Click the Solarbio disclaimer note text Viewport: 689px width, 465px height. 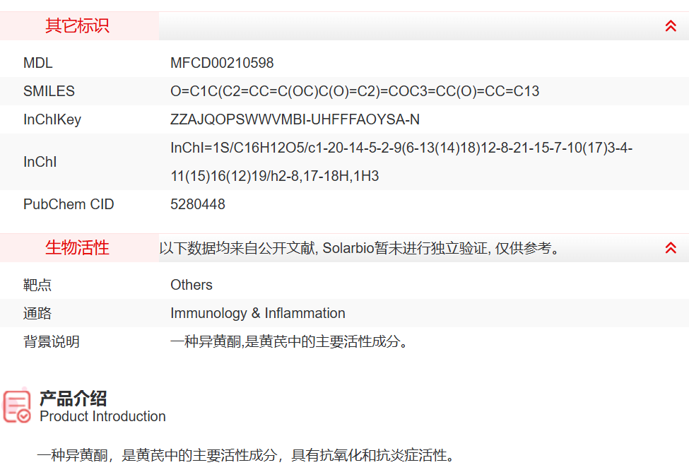point(359,249)
